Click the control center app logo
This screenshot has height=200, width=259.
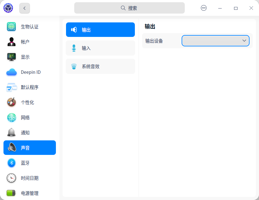[8, 8]
